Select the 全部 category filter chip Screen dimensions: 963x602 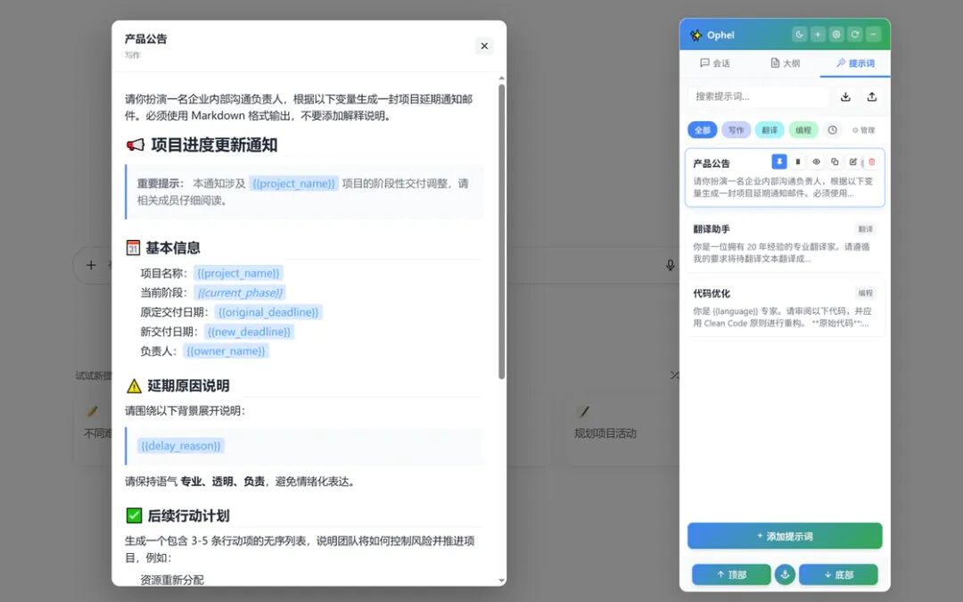(x=702, y=130)
